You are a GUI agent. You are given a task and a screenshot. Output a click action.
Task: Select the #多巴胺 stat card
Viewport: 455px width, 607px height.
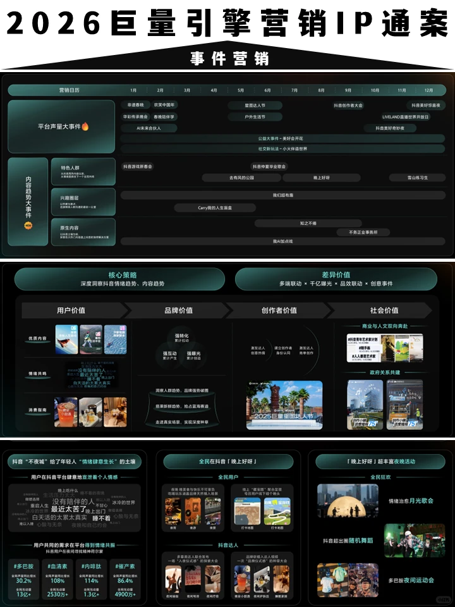tap(24, 580)
